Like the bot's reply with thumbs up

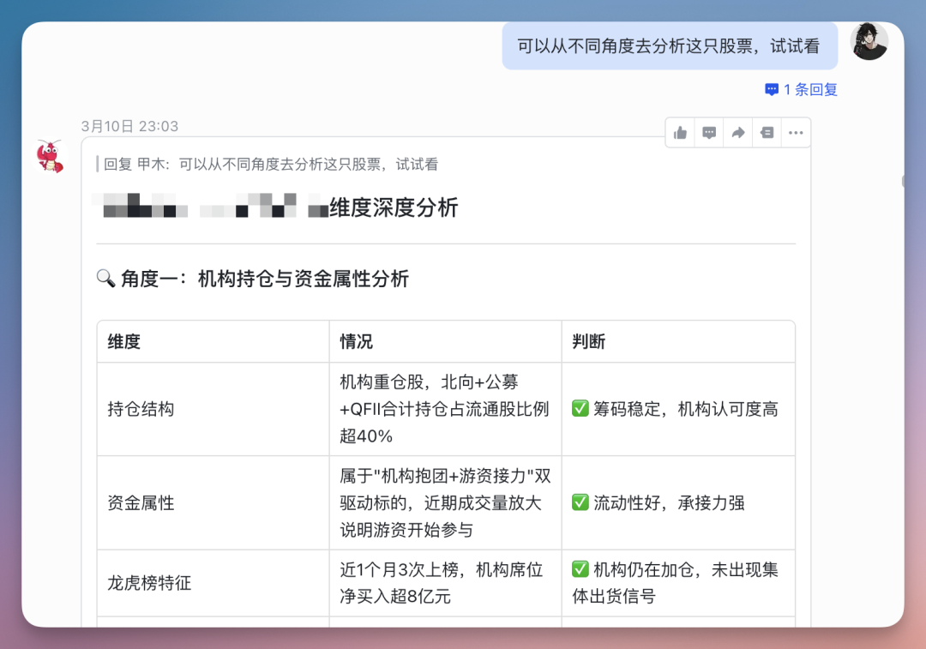[680, 132]
